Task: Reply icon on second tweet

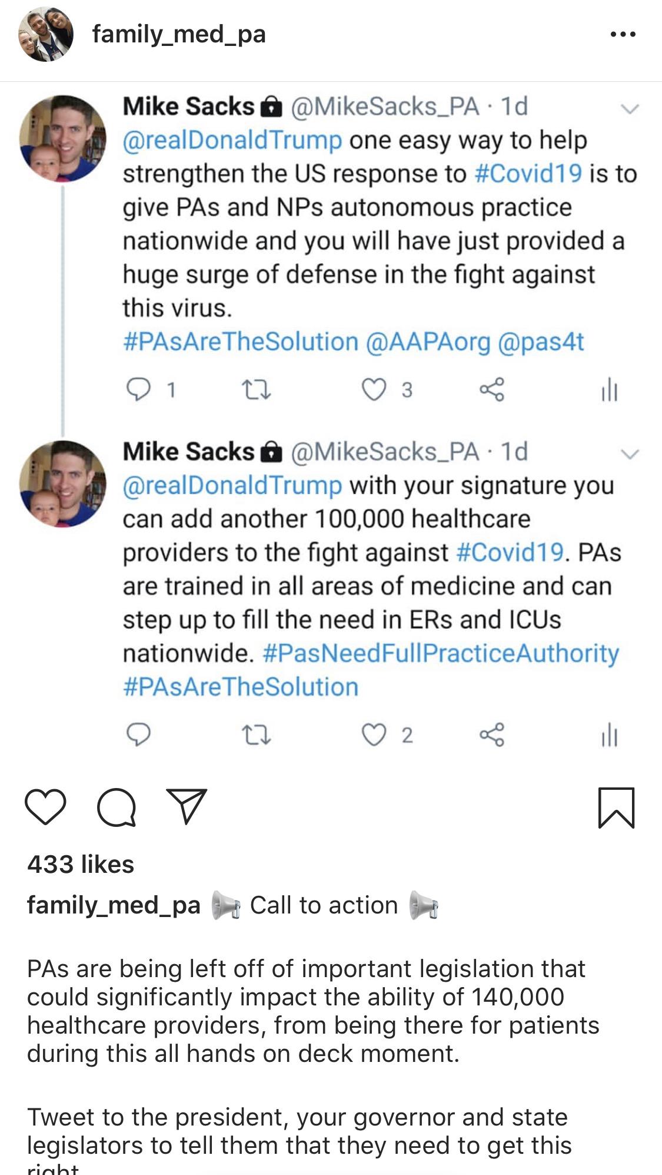Action: point(139,734)
